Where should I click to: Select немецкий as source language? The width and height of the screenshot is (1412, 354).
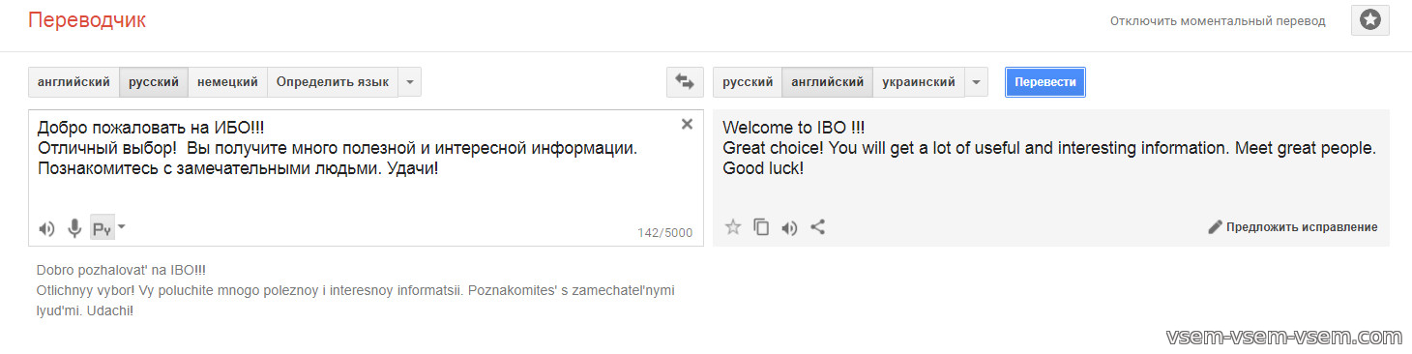[x=227, y=82]
